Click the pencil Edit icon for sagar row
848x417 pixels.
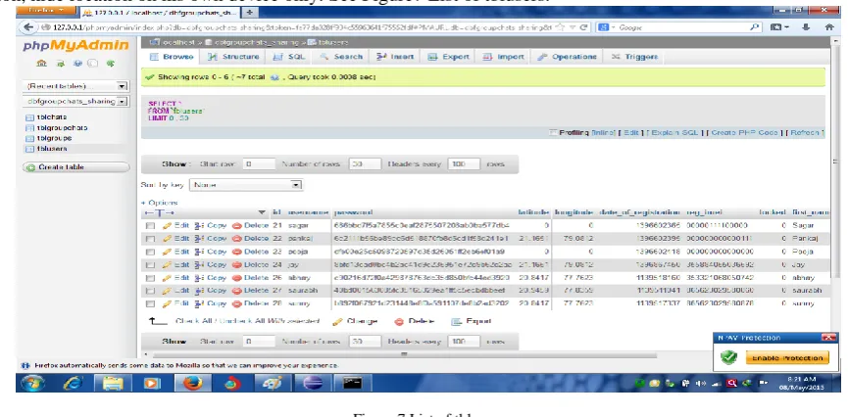click(167, 225)
